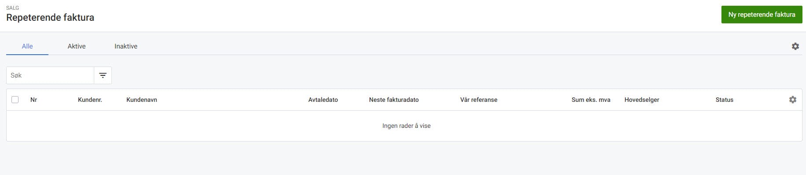Sort by the Kundenr. column header
The image size is (806, 175).
pos(90,100)
